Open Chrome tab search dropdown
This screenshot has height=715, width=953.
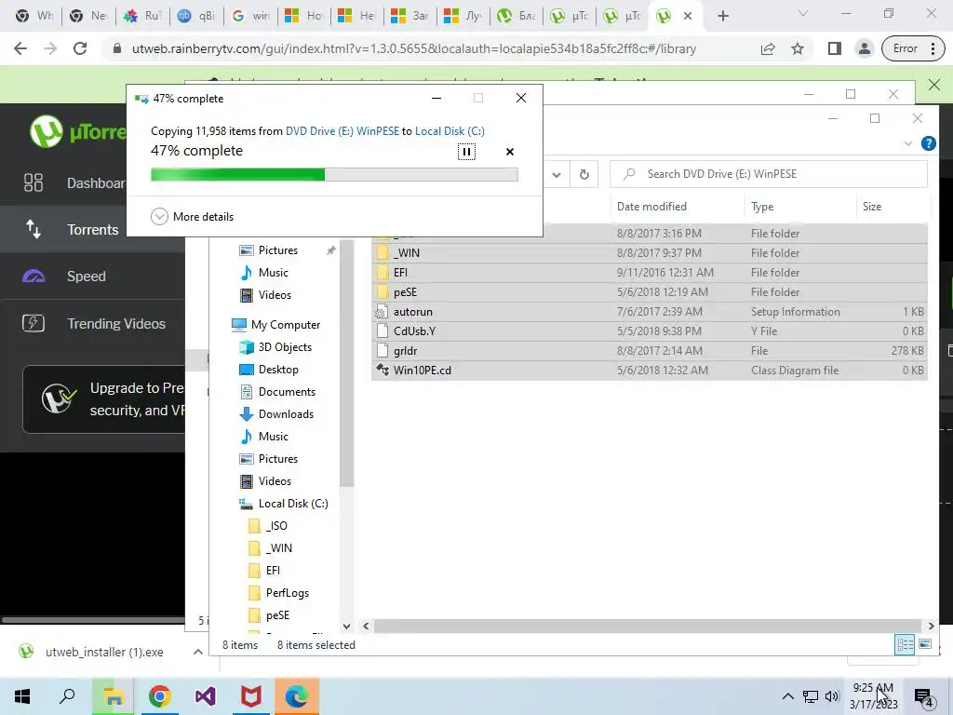point(802,13)
